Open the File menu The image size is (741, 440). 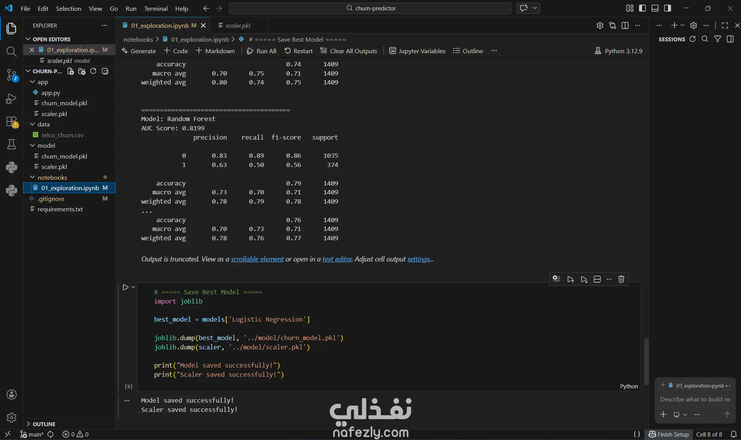(x=25, y=8)
